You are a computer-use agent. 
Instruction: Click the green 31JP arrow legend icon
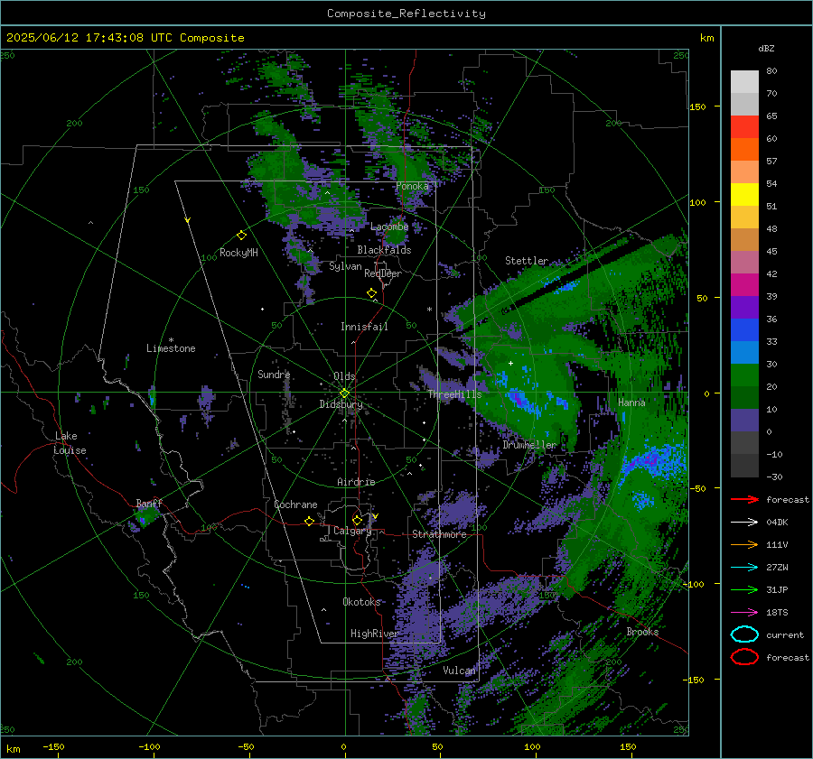click(x=744, y=589)
